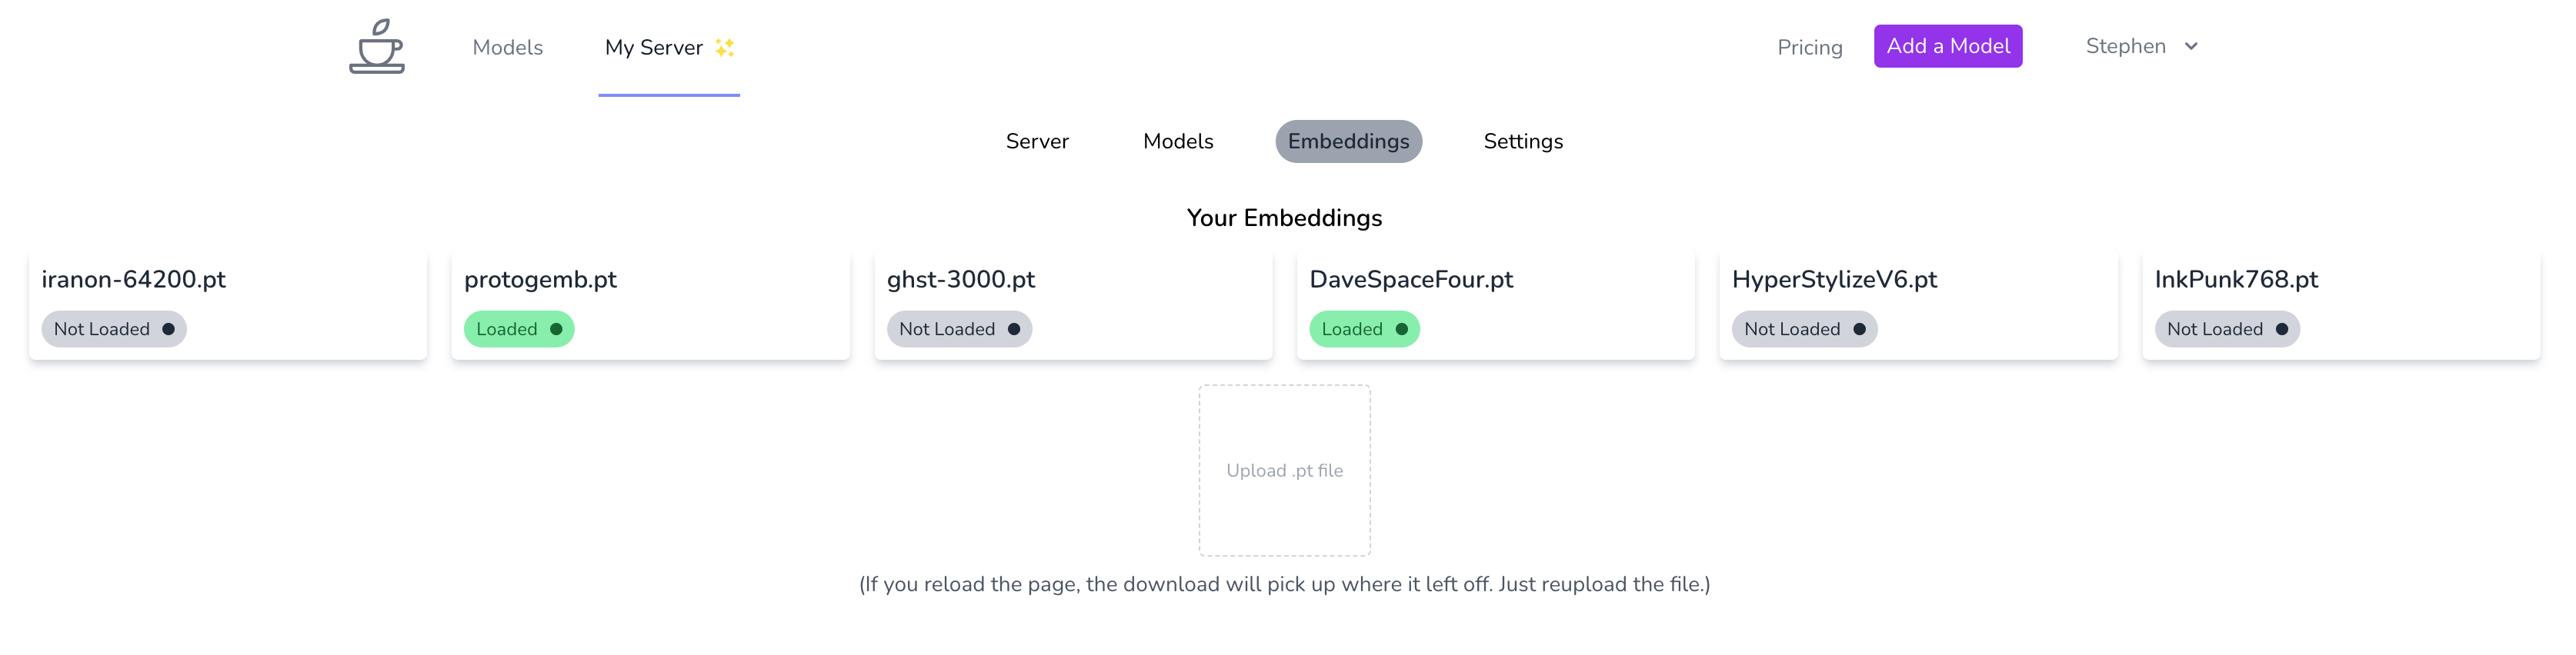This screenshot has height=655, width=2576.
Task: Unload the DaveSpaceFour.pt embedding
Action: tap(1364, 330)
